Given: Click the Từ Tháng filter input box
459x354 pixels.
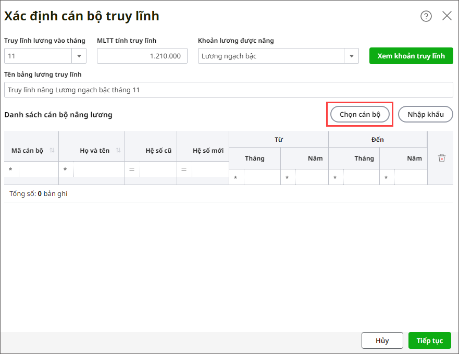Looking at the screenshot, I should (x=262, y=177).
